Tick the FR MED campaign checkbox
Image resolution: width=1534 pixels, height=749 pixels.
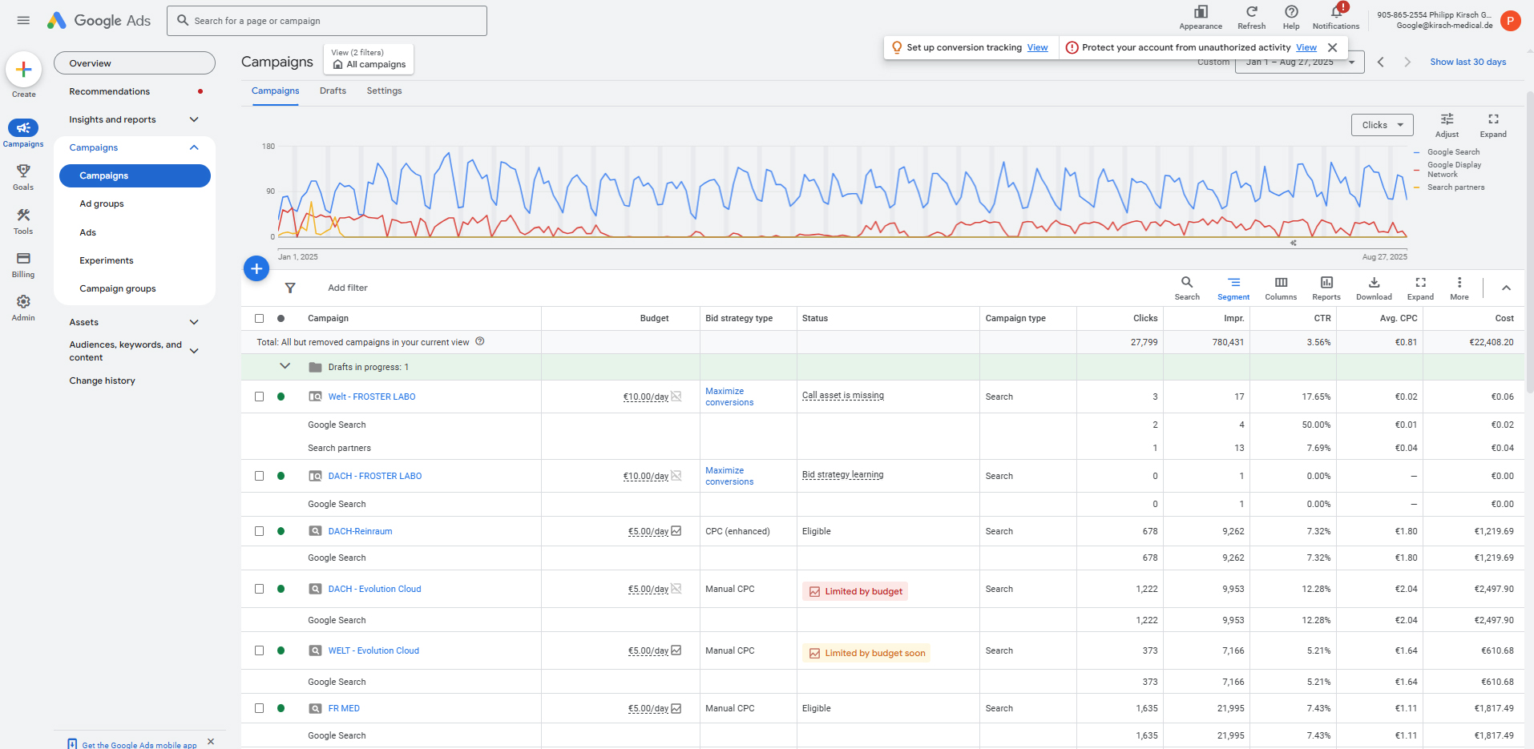[259, 708]
